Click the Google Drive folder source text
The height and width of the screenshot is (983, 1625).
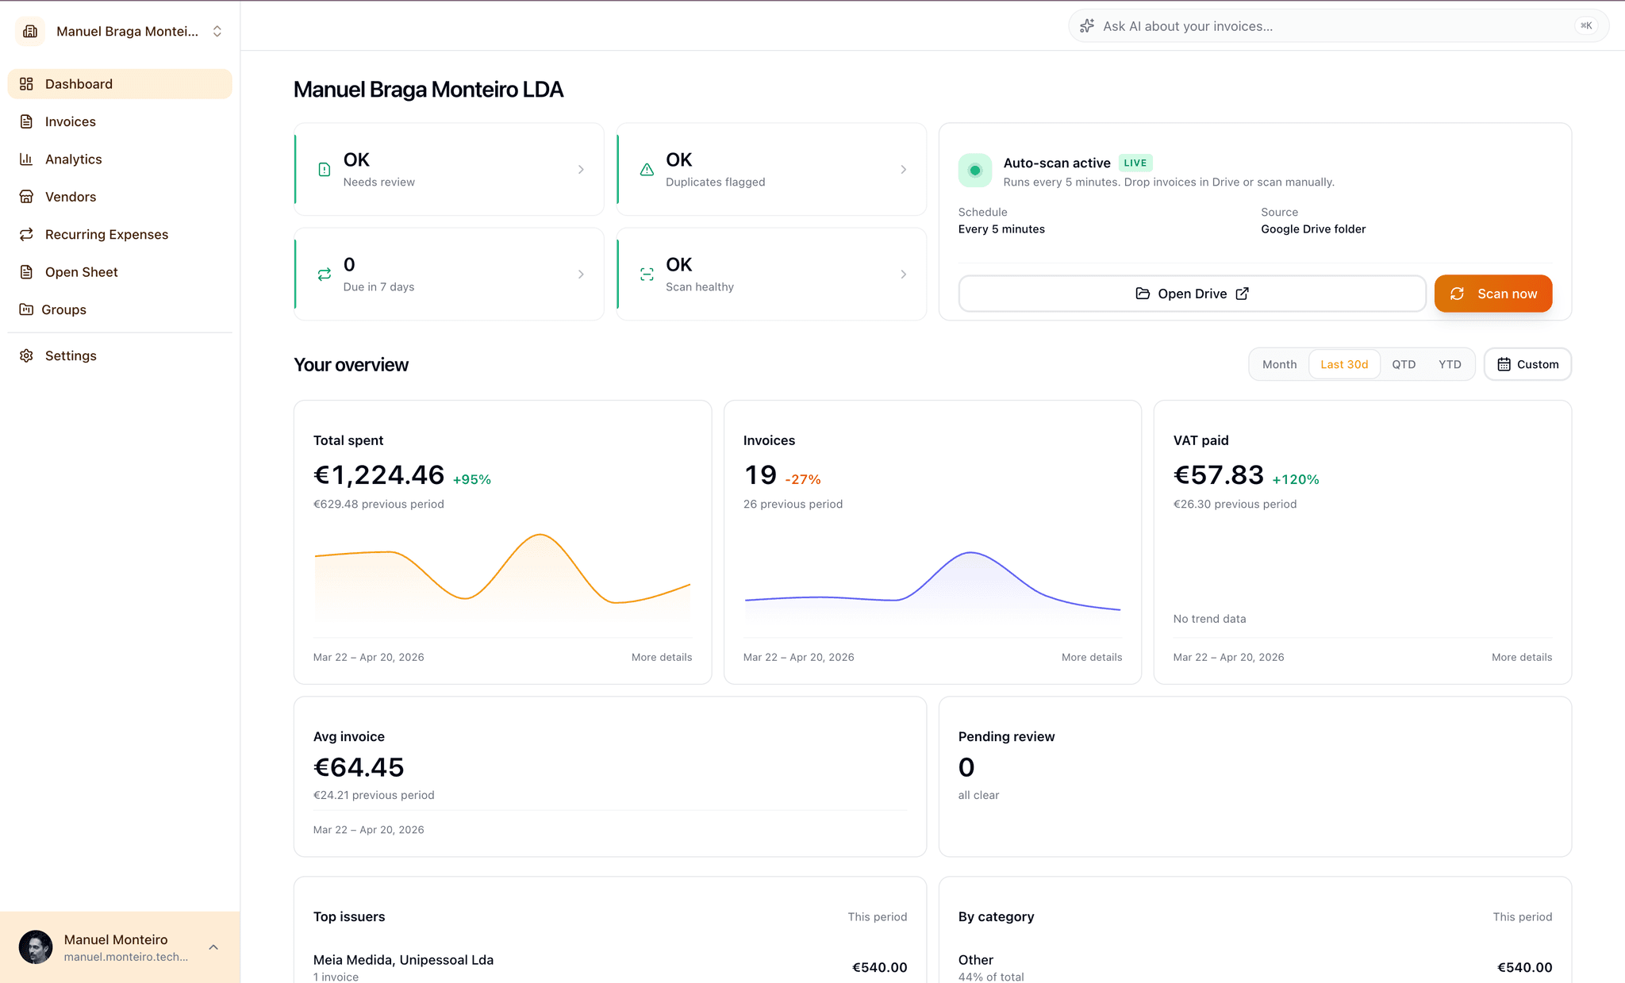[1313, 229]
